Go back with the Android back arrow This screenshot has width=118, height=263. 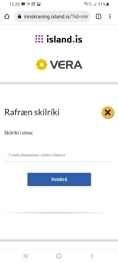[92, 256]
